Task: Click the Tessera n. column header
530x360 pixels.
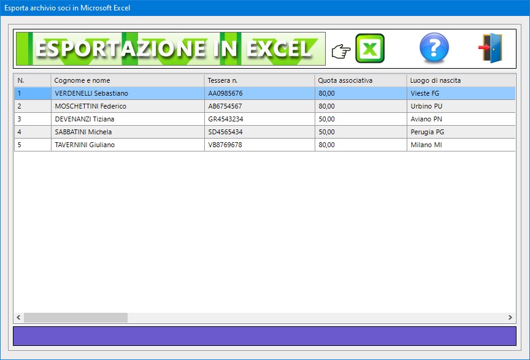Action: click(x=259, y=80)
